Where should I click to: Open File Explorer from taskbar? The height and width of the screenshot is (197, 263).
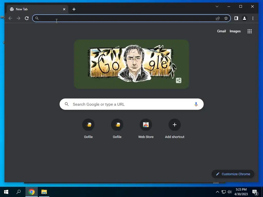tap(44, 192)
